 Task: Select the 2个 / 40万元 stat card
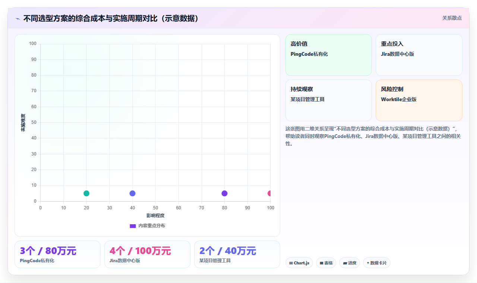point(237,254)
